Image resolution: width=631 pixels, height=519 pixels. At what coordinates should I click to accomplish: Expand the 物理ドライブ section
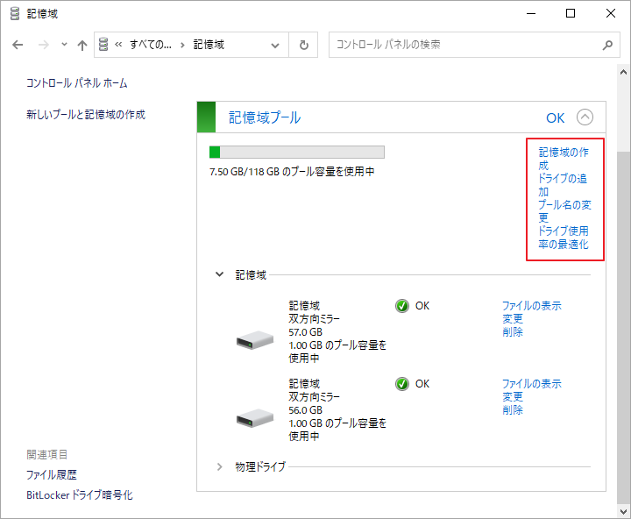(x=220, y=466)
